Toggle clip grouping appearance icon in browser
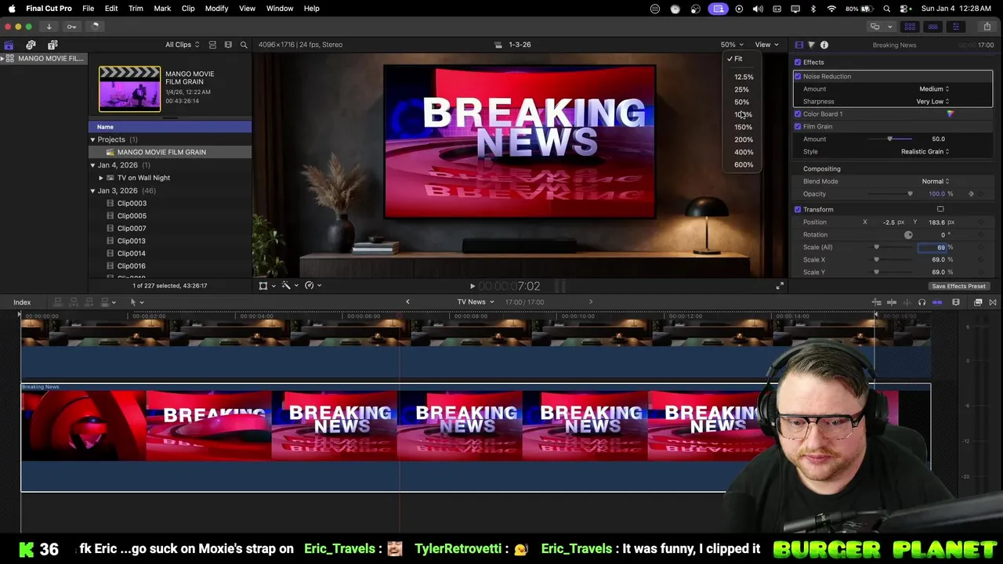Screen dimensions: 1003x564 [212, 45]
